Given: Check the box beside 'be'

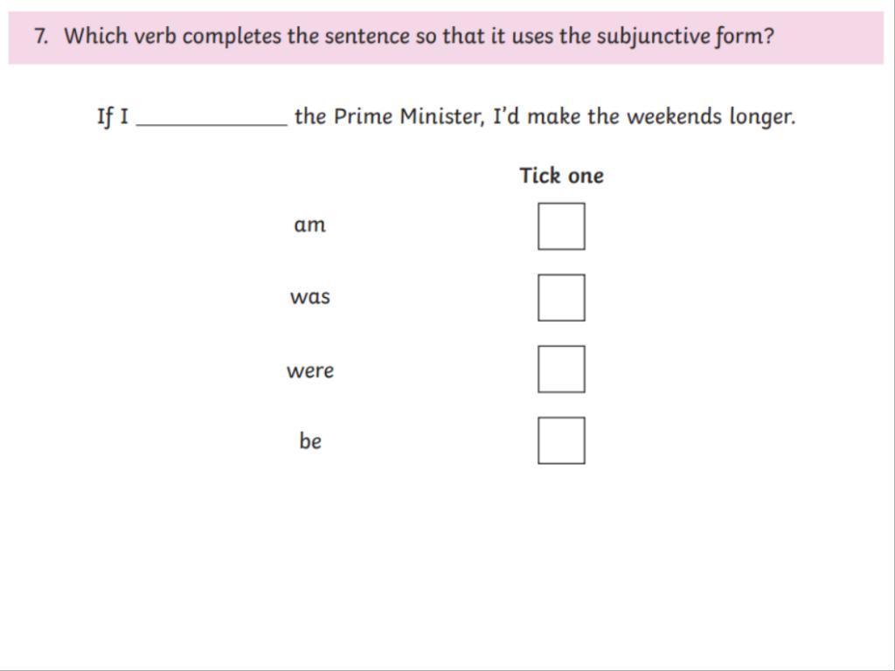Looking at the screenshot, I should click(x=561, y=440).
